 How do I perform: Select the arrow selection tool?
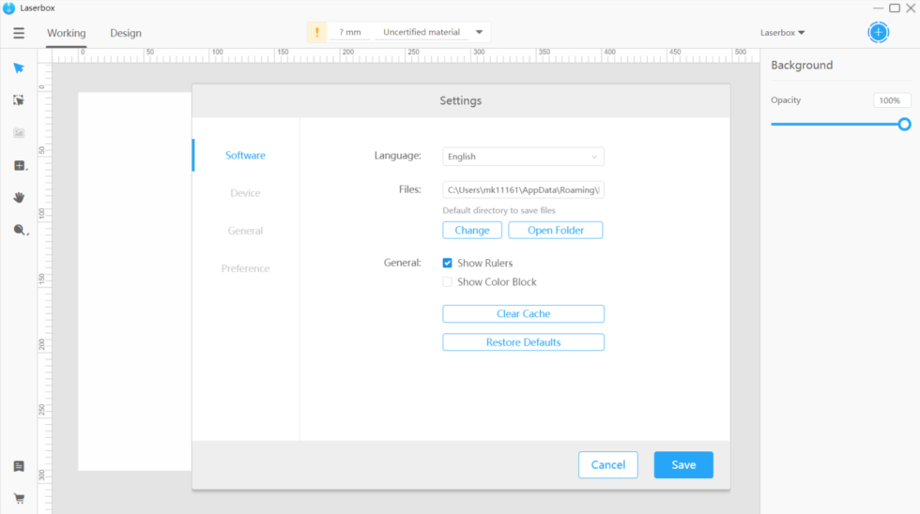click(x=19, y=68)
